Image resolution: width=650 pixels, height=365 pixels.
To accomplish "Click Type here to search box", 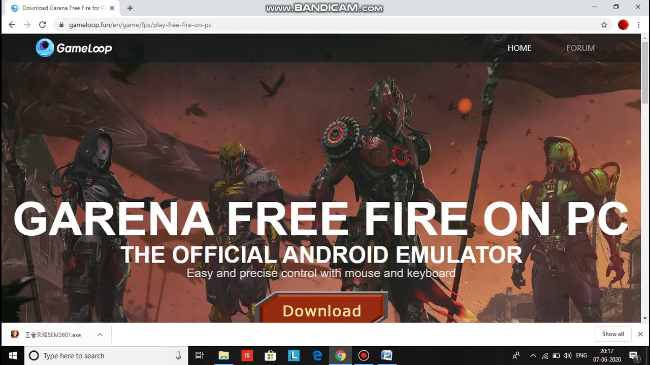I will coord(107,356).
